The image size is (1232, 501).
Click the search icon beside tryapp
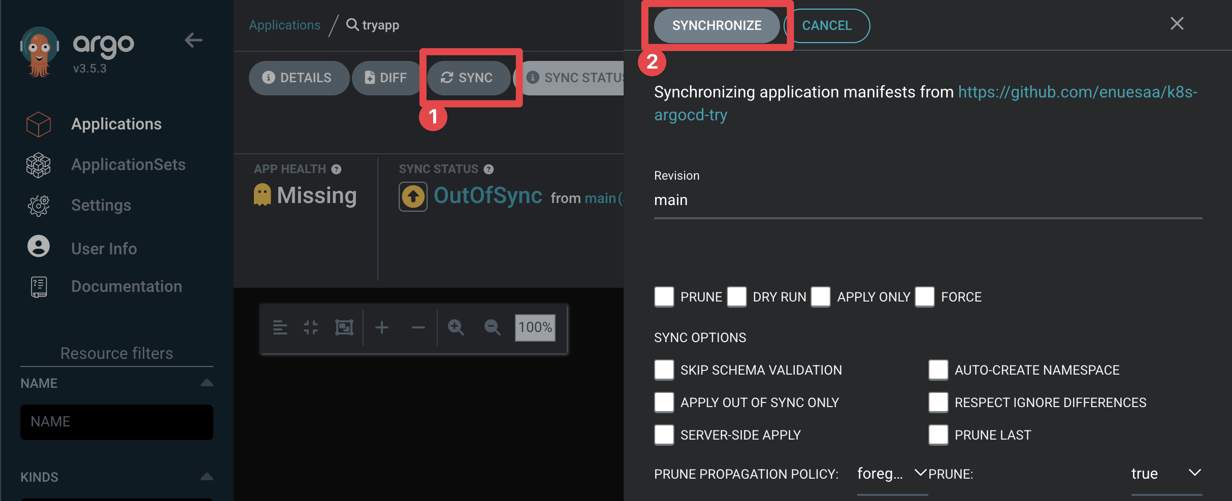[352, 24]
